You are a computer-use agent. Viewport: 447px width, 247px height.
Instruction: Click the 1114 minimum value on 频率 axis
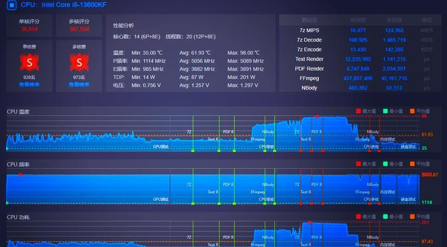pos(427,202)
